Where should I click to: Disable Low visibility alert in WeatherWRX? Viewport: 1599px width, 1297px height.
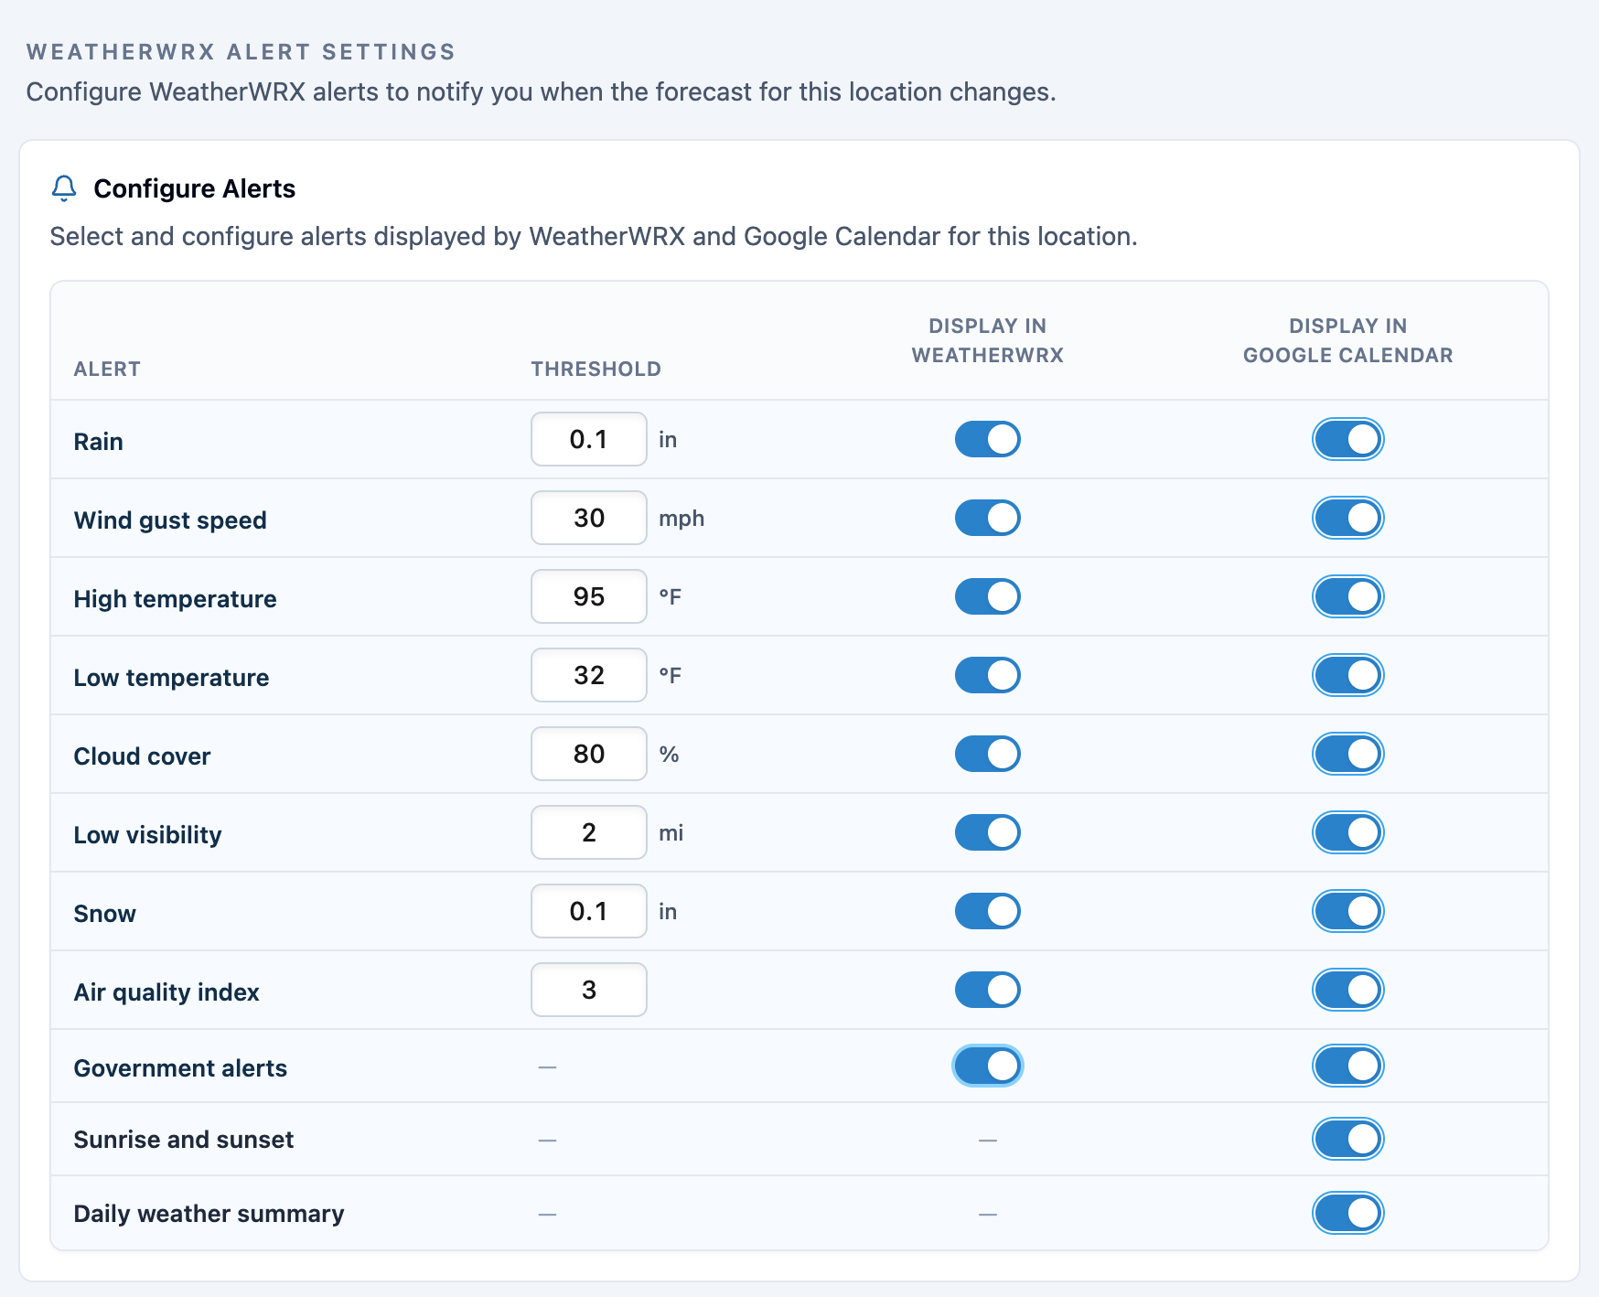click(987, 832)
